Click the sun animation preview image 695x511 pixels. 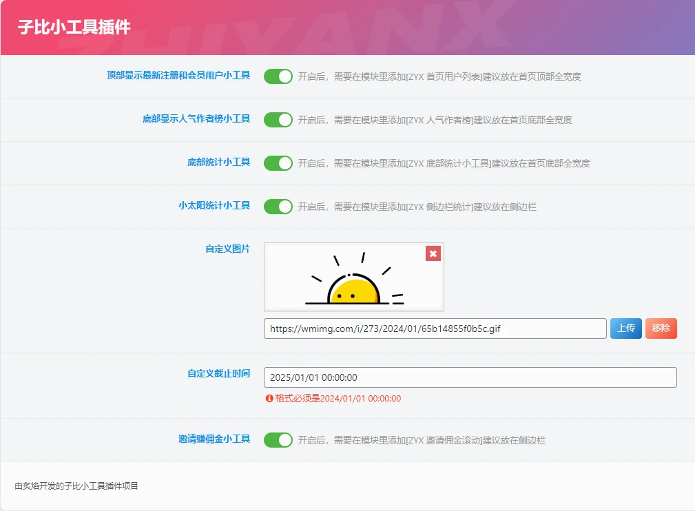[353, 279]
